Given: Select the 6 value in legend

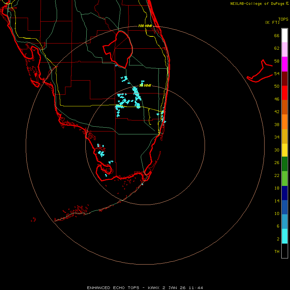Looking at the screenshot, I should [278, 226].
